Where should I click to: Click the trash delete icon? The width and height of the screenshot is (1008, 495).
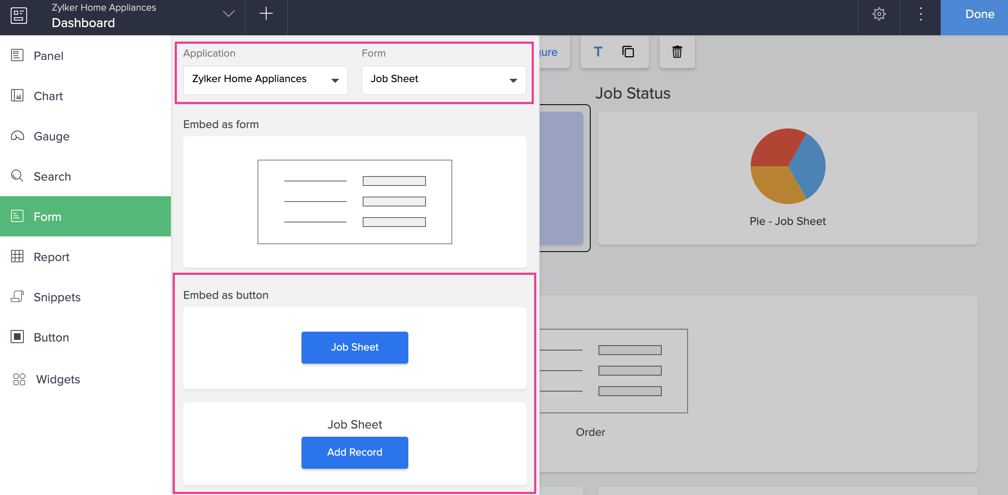tap(677, 52)
